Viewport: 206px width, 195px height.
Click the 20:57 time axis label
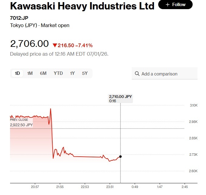pos(35,187)
